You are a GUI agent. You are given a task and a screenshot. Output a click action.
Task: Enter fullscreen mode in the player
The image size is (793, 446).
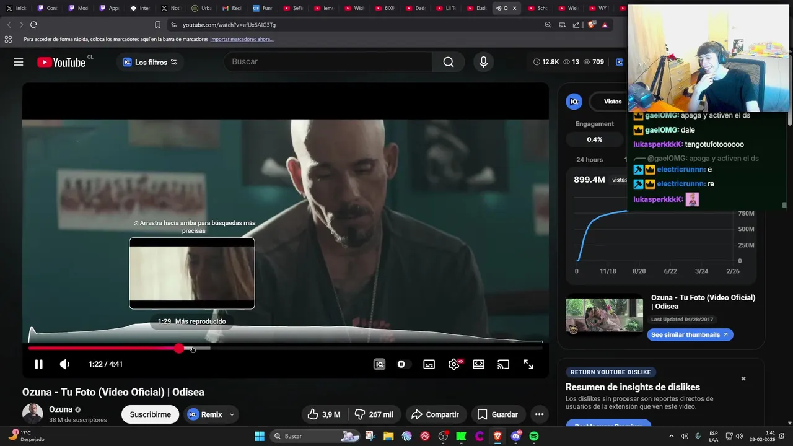pyautogui.click(x=528, y=364)
